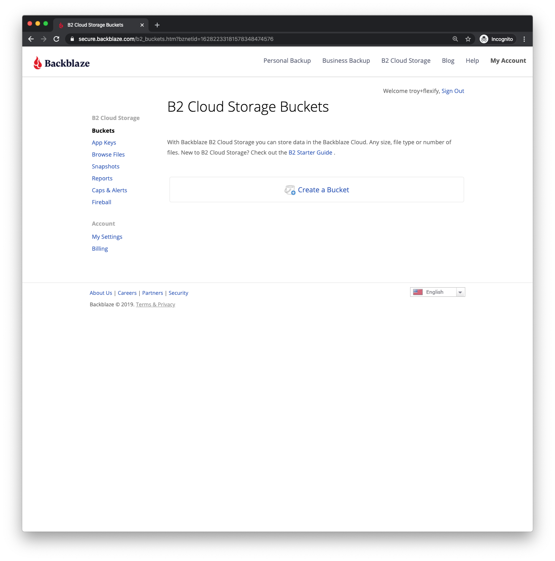
Task: Click the Welcome troy+flexify text
Action: click(x=411, y=91)
